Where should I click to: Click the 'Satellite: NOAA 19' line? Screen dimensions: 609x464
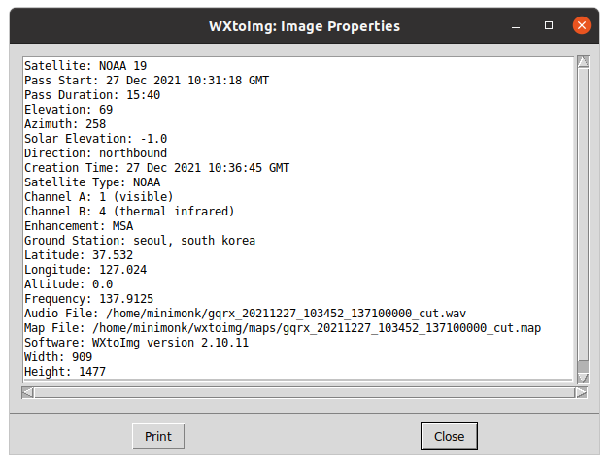click(x=85, y=66)
